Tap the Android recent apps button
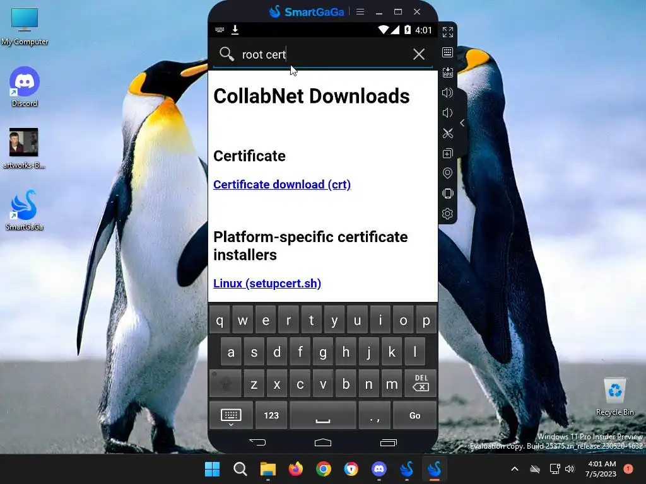 (x=388, y=442)
